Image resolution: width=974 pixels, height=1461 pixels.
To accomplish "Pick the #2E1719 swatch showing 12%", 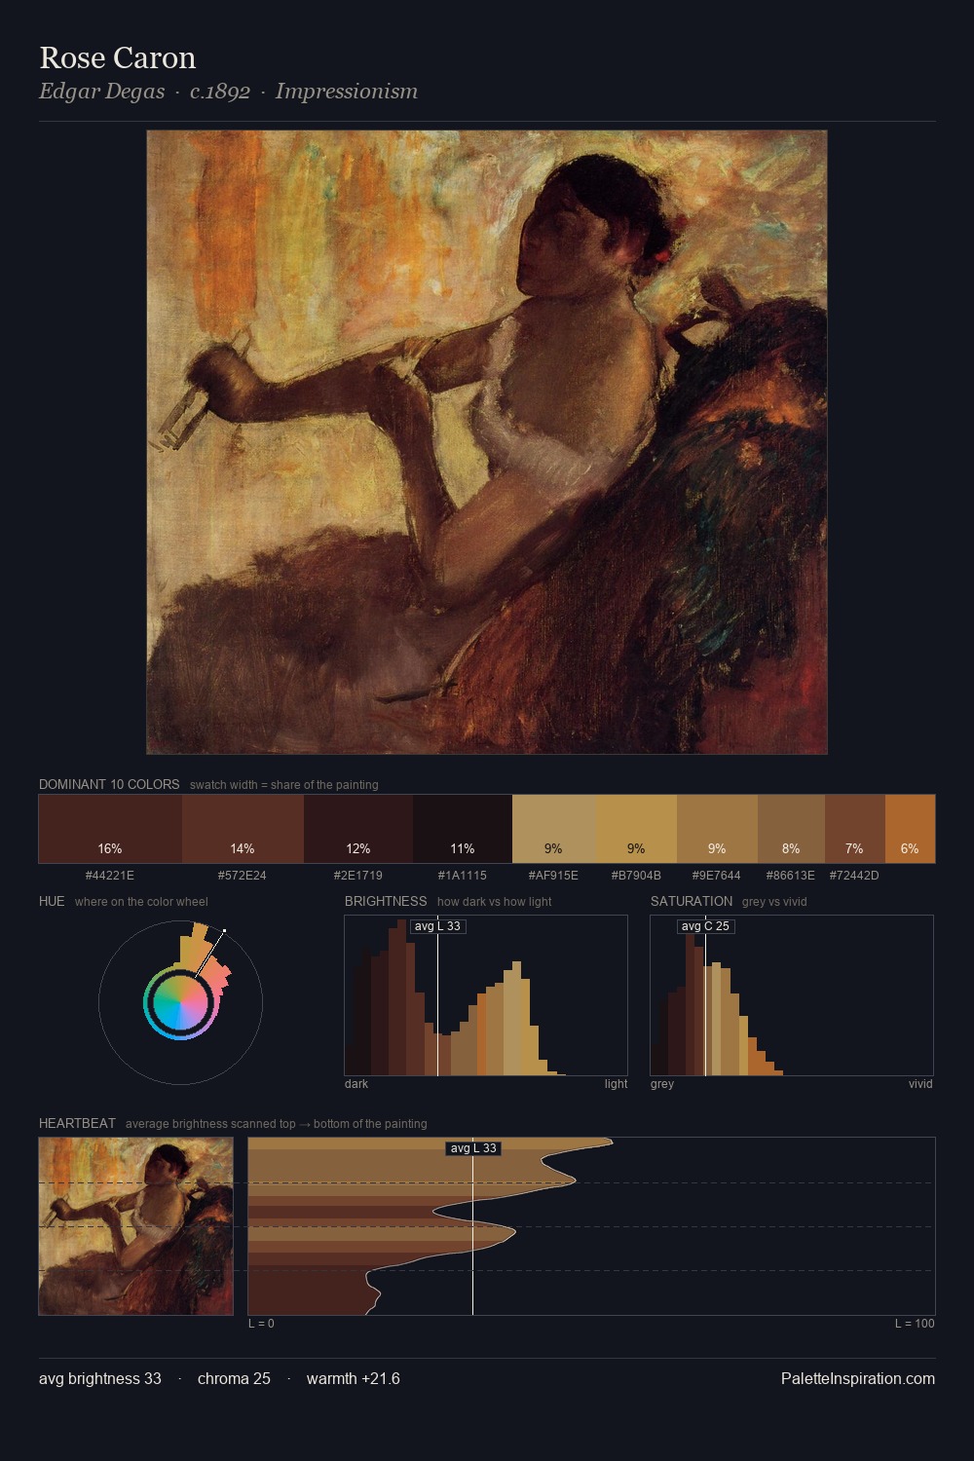I will coord(358,829).
